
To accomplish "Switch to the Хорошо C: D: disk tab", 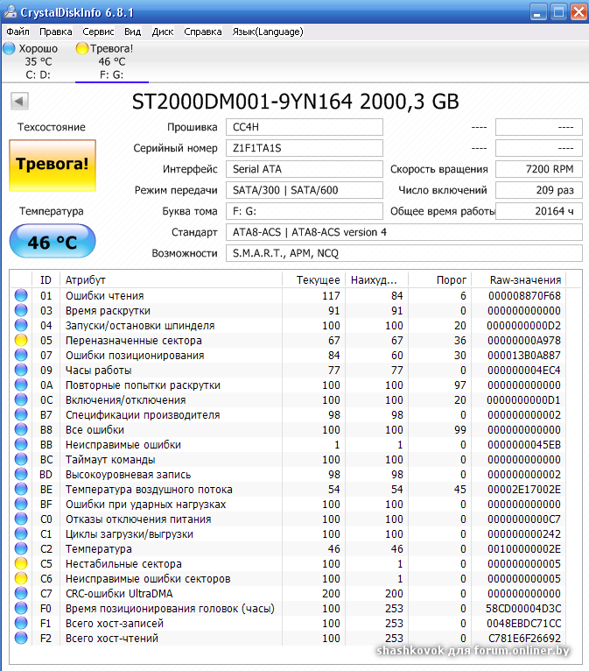I will click(33, 61).
